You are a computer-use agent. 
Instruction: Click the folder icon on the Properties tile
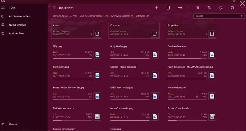(212, 34)
